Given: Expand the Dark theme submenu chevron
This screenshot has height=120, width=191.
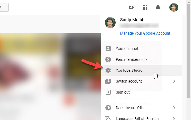Looking at the screenshot, I should pos(174,108).
